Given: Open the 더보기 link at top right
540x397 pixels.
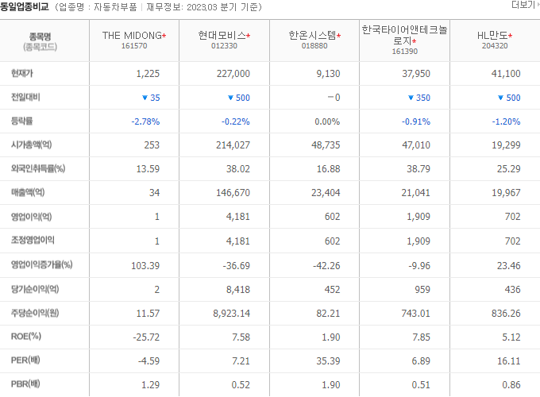Looking at the screenshot, I should 525,5.
